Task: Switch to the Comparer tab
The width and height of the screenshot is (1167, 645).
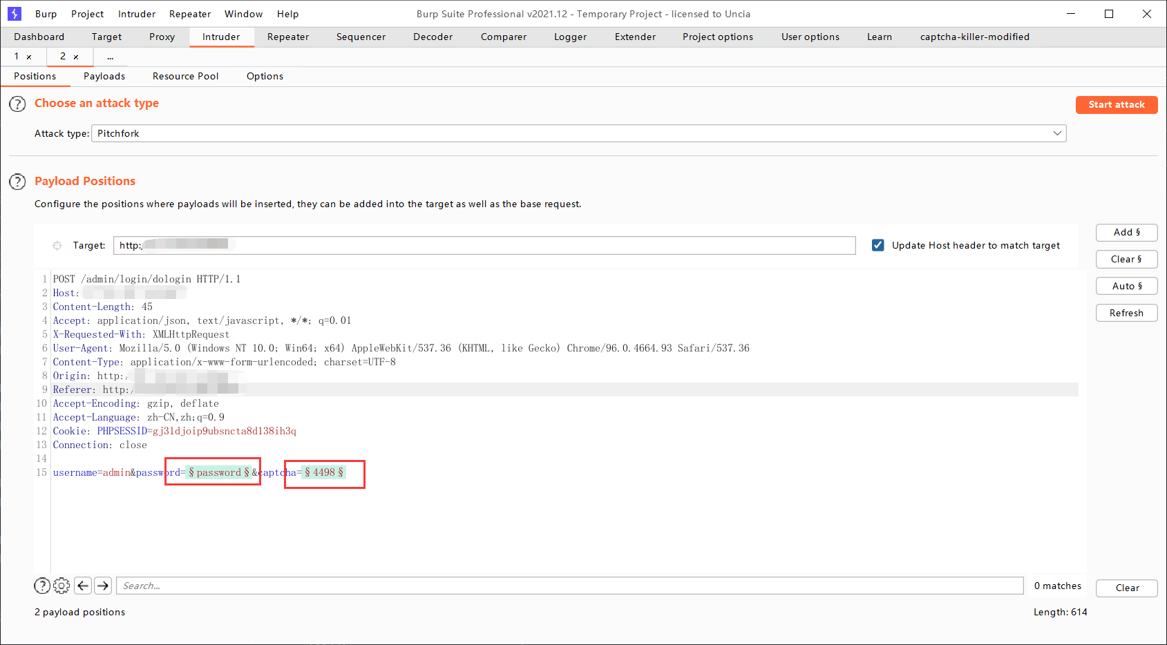Action: 504,37
